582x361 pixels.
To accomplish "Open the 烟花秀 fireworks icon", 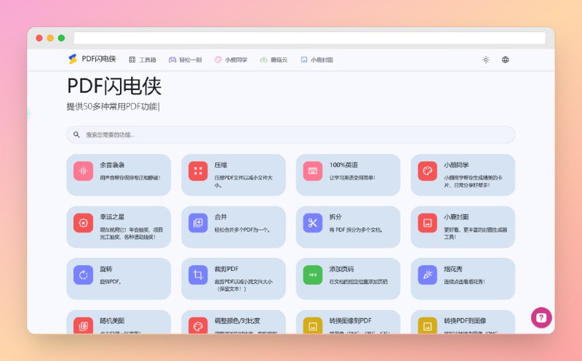I will click(427, 275).
